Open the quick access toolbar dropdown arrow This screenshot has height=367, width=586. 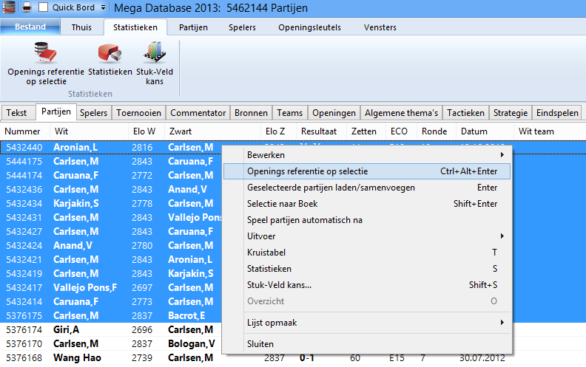pos(103,7)
